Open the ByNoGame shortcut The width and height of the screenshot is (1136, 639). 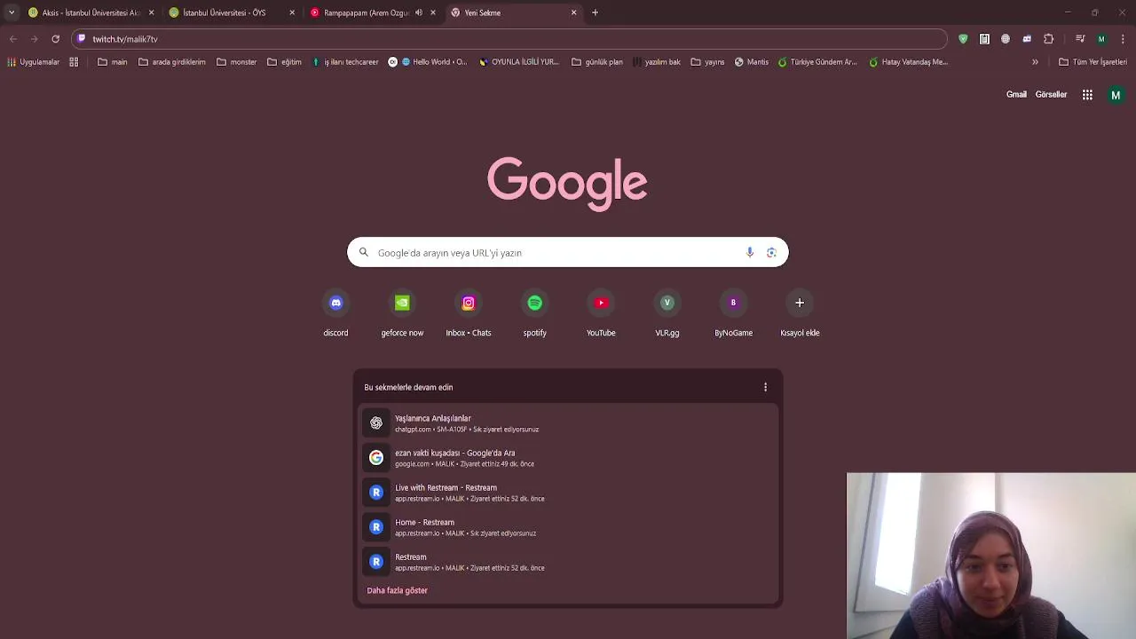point(733,314)
